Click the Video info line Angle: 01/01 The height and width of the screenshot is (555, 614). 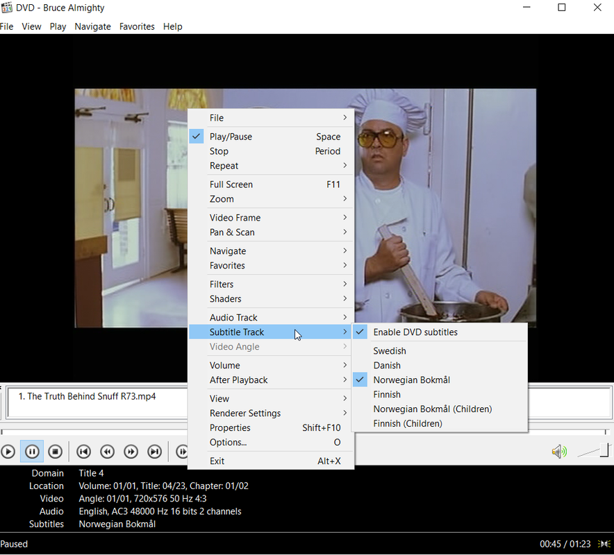pyautogui.click(x=142, y=499)
